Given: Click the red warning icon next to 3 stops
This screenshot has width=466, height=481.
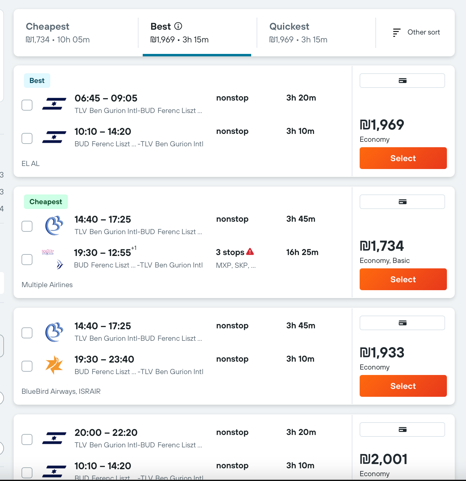Looking at the screenshot, I should (250, 251).
